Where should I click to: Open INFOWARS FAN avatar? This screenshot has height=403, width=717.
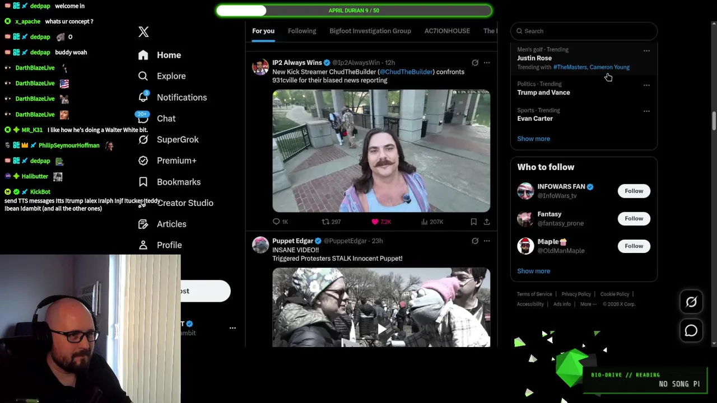pos(525,191)
